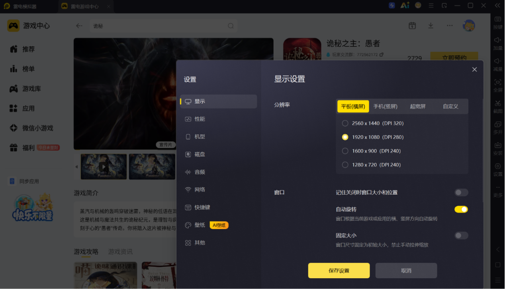
Task: Choose the 超宽屏 resolution tab
Action: click(418, 107)
